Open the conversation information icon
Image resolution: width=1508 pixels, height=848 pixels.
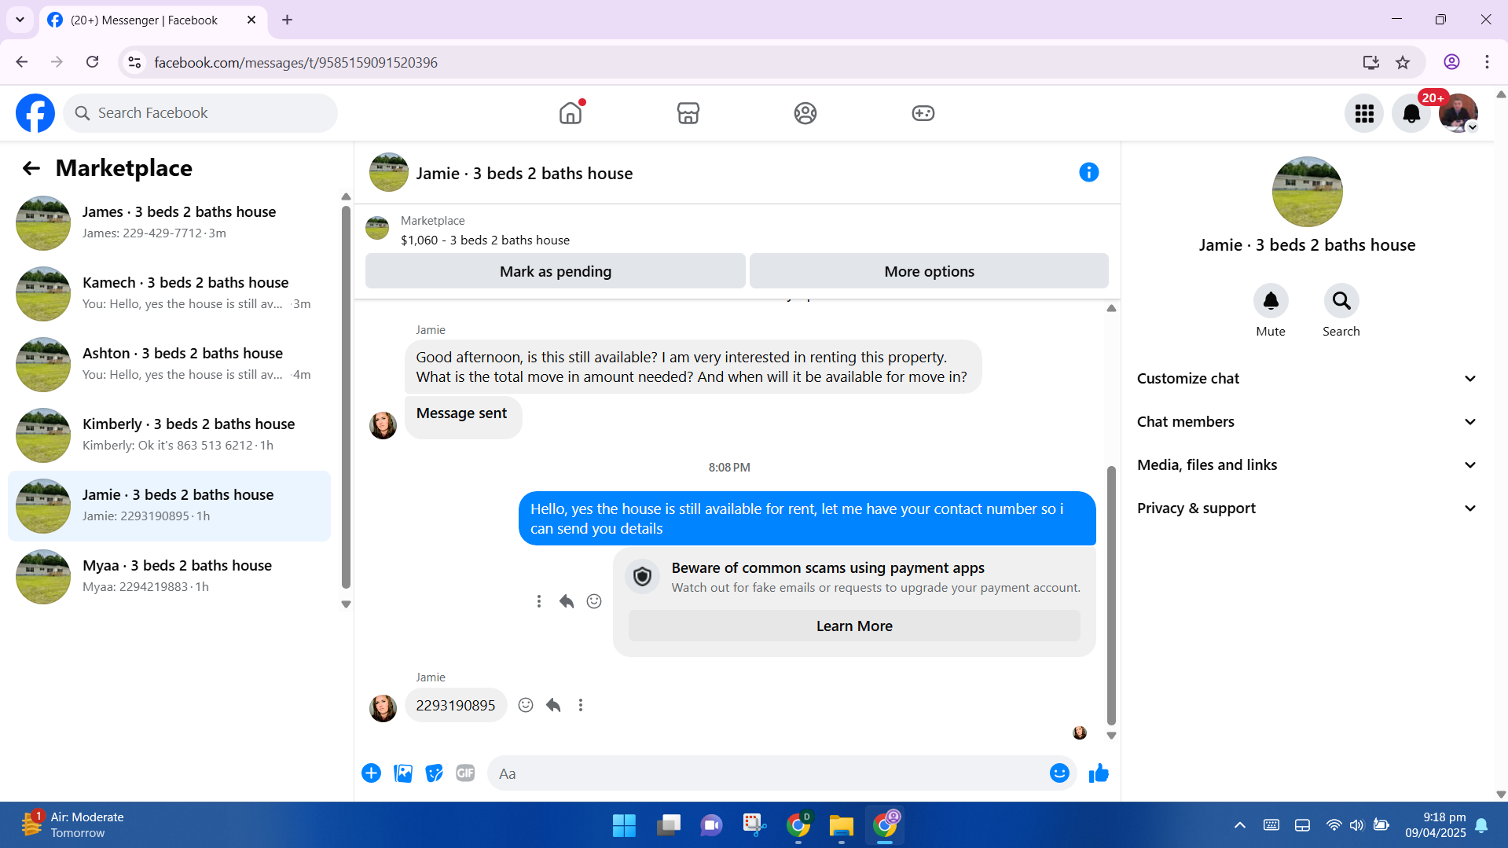pyautogui.click(x=1088, y=172)
